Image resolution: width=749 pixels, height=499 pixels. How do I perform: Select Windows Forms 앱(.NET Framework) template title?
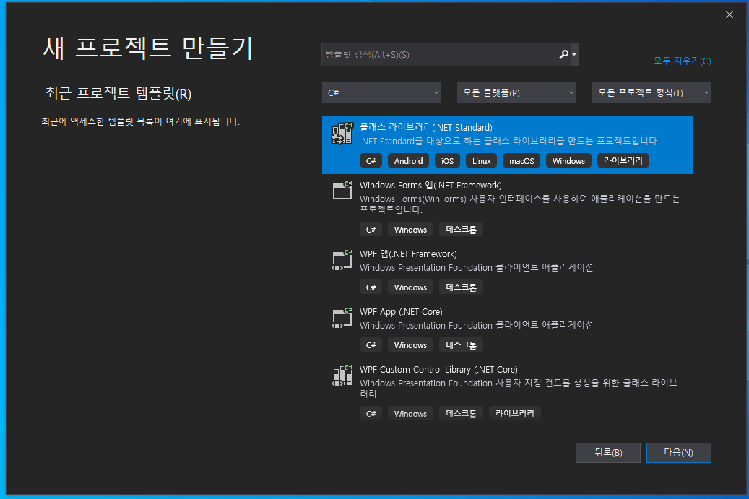click(430, 186)
